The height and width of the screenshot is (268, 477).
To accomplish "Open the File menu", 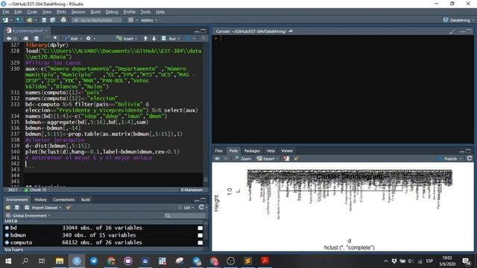I will 6,12.
